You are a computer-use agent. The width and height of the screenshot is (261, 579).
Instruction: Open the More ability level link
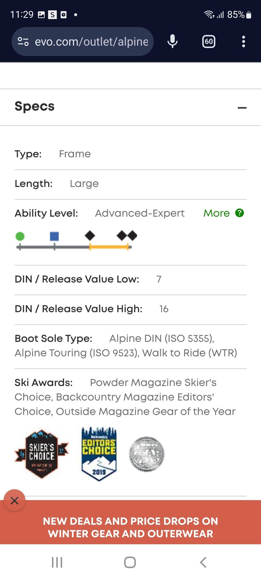pos(216,213)
